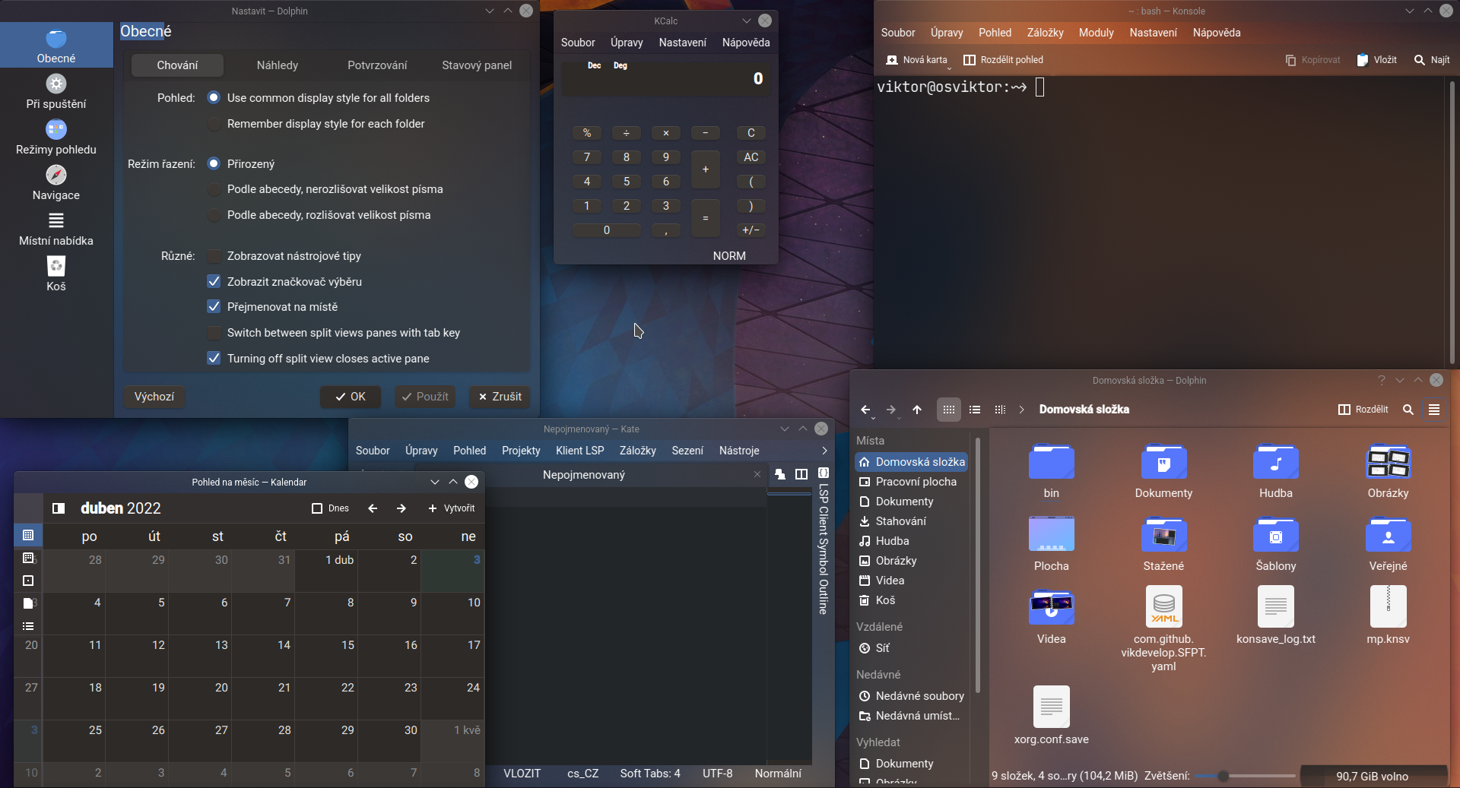The height and width of the screenshot is (788, 1460).
Task: Go forward in Dolphin file manager
Action: [891, 410]
